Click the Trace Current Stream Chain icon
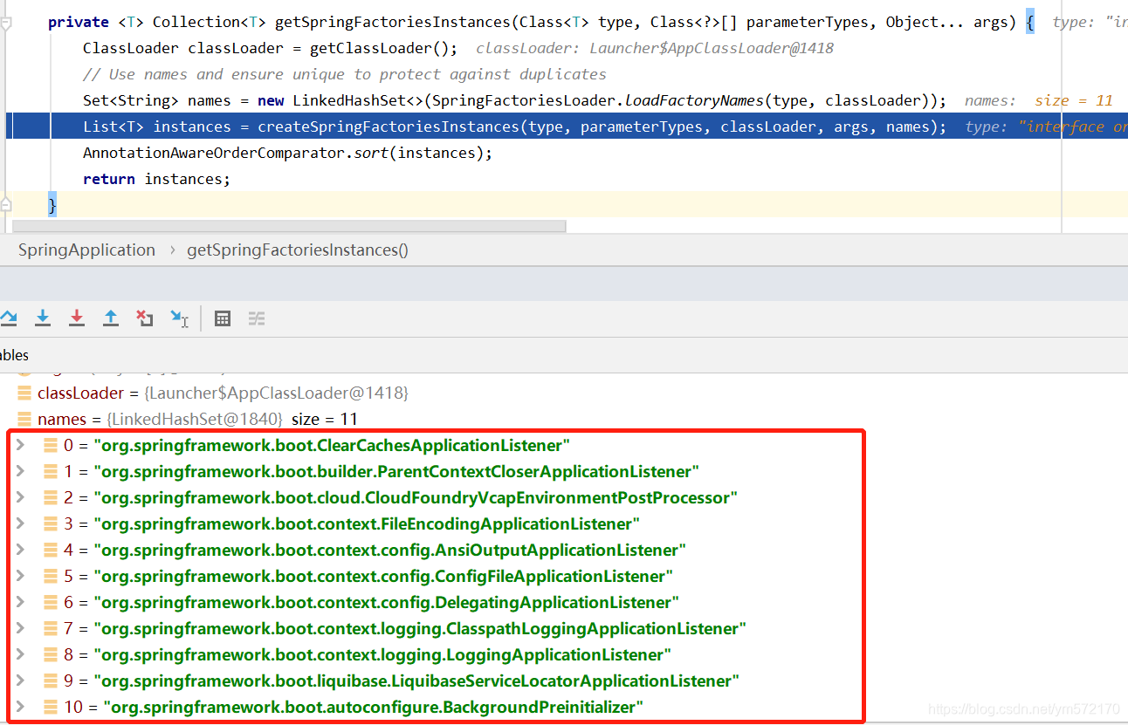This screenshot has width=1128, height=725. click(x=257, y=318)
